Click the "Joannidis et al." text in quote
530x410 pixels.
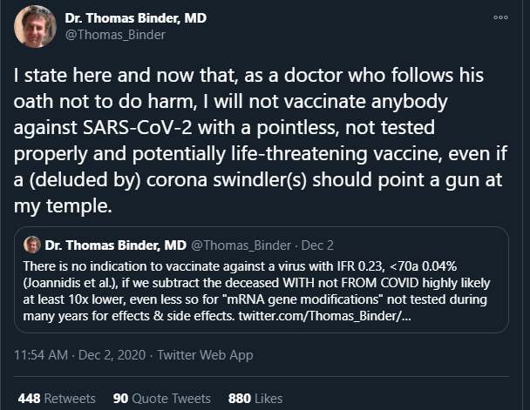pyautogui.click(x=70, y=283)
